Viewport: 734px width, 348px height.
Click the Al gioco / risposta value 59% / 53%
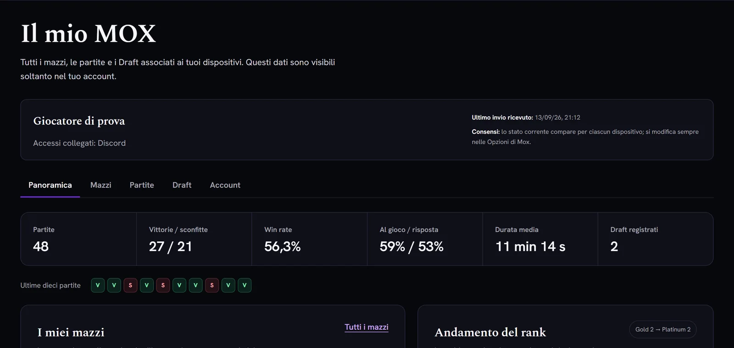pyautogui.click(x=411, y=246)
